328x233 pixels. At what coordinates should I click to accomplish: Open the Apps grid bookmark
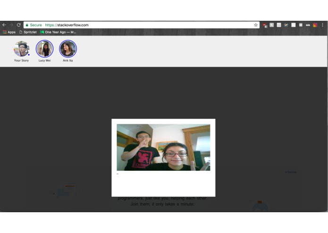(9, 32)
